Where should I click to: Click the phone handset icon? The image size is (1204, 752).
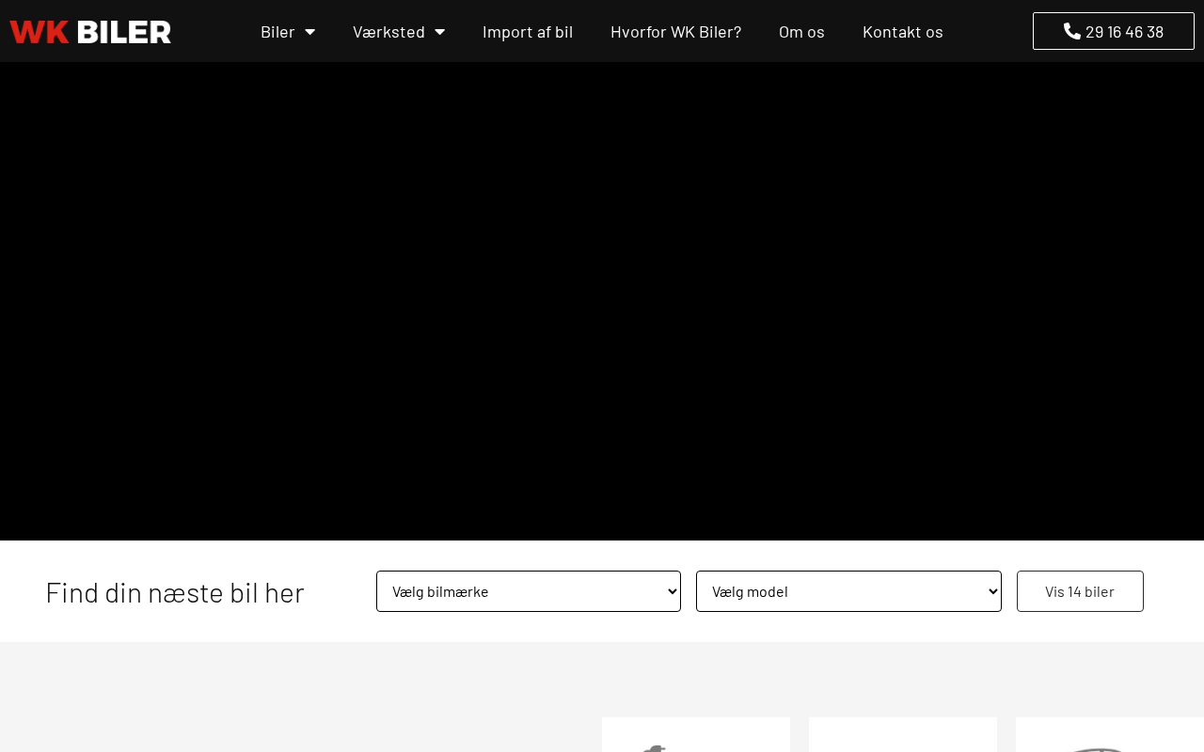(1072, 31)
